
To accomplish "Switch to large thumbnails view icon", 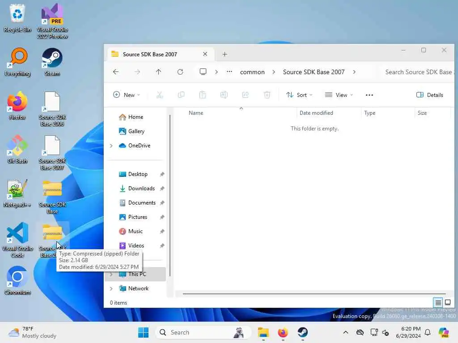I will pos(447,302).
